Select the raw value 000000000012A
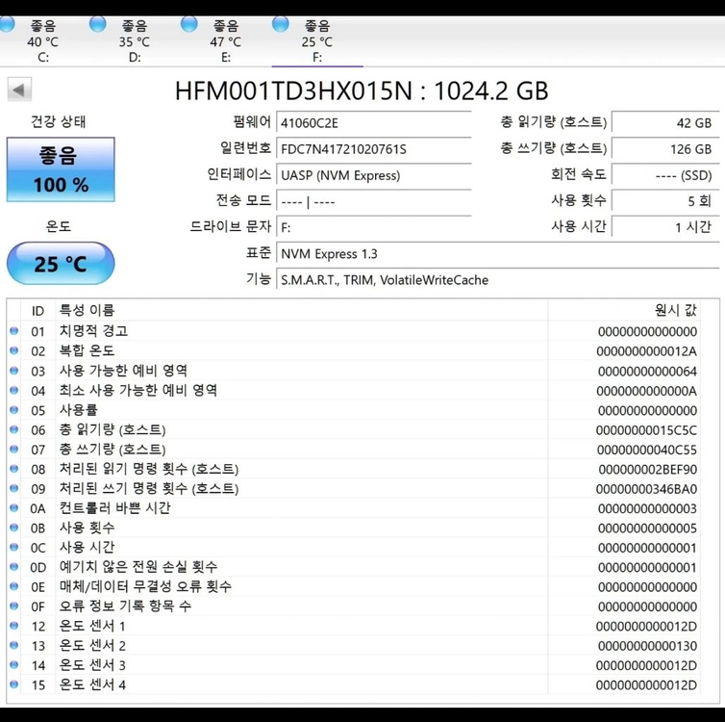The width and height of the screenshot is (725, 722). tap(646, 351)
